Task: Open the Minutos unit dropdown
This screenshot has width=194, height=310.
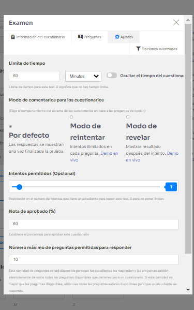Action: 83,76
